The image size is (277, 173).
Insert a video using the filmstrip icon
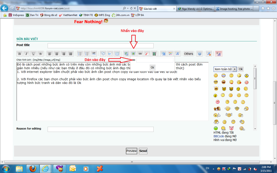[154, 54]
